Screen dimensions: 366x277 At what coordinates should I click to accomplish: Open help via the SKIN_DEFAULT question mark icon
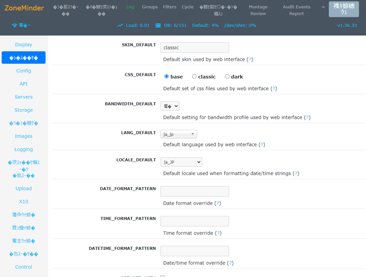coord(250,59)
